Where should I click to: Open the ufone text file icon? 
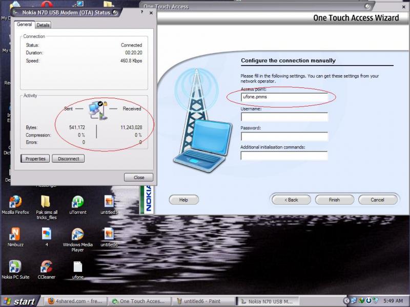tap(78, 270)
